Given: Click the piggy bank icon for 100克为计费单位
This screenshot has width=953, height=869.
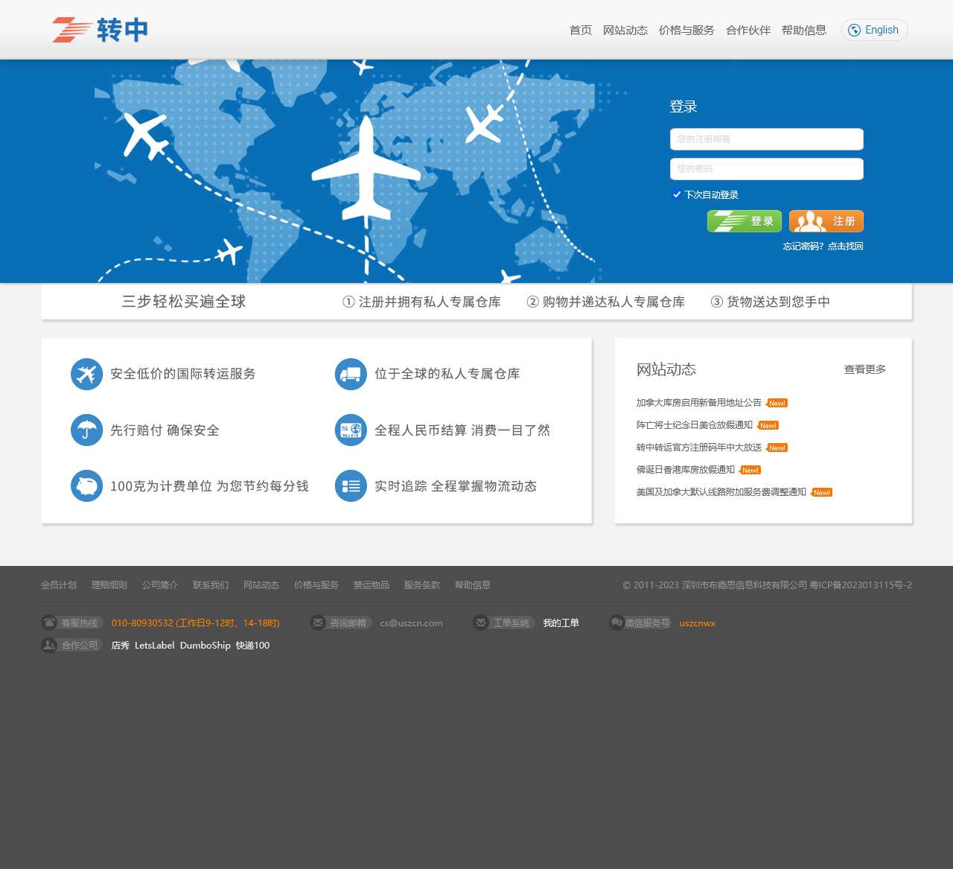Looking at the screenshot, I should (x=86, y=486).
